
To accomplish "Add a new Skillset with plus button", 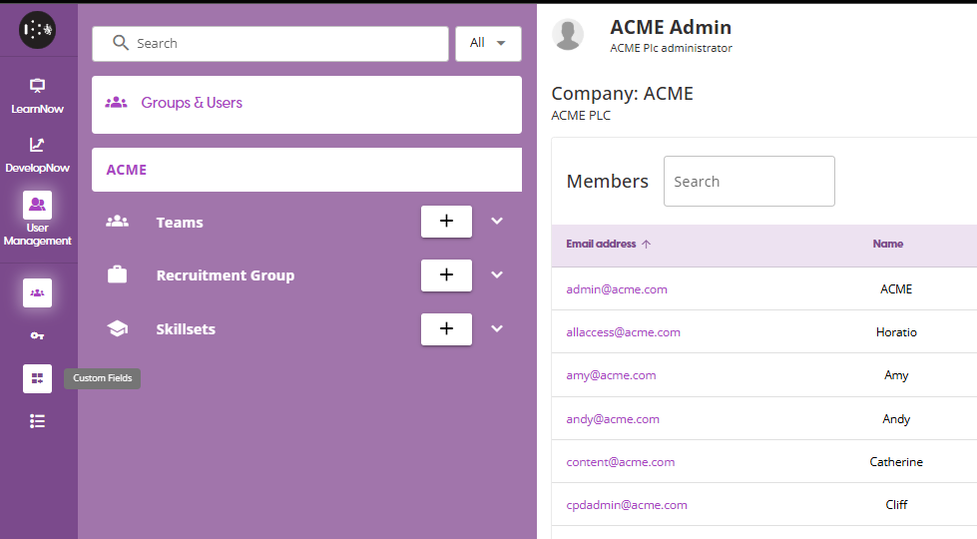I will click(x=446, y=328).
